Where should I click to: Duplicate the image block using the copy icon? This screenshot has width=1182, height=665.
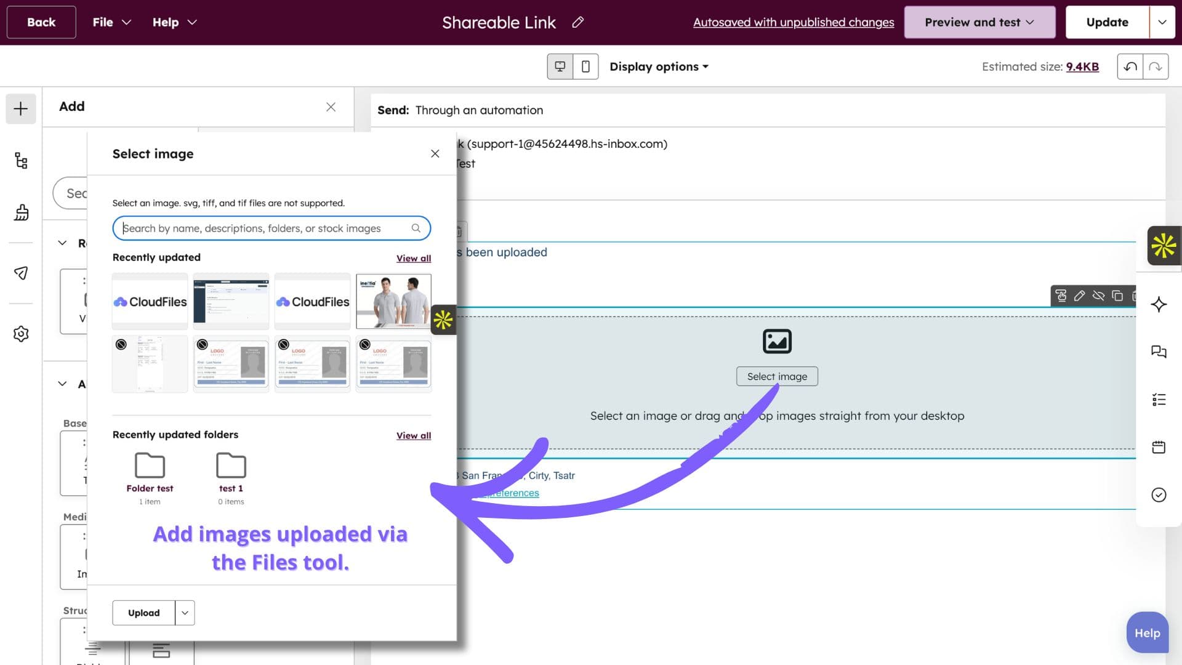[x=1117, y=296]
